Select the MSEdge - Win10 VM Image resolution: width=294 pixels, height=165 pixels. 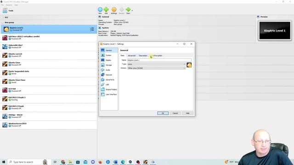[x=49, y=116]
